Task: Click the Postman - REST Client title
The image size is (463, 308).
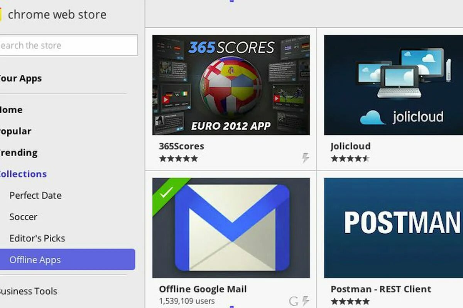Action: click(381, 289)
